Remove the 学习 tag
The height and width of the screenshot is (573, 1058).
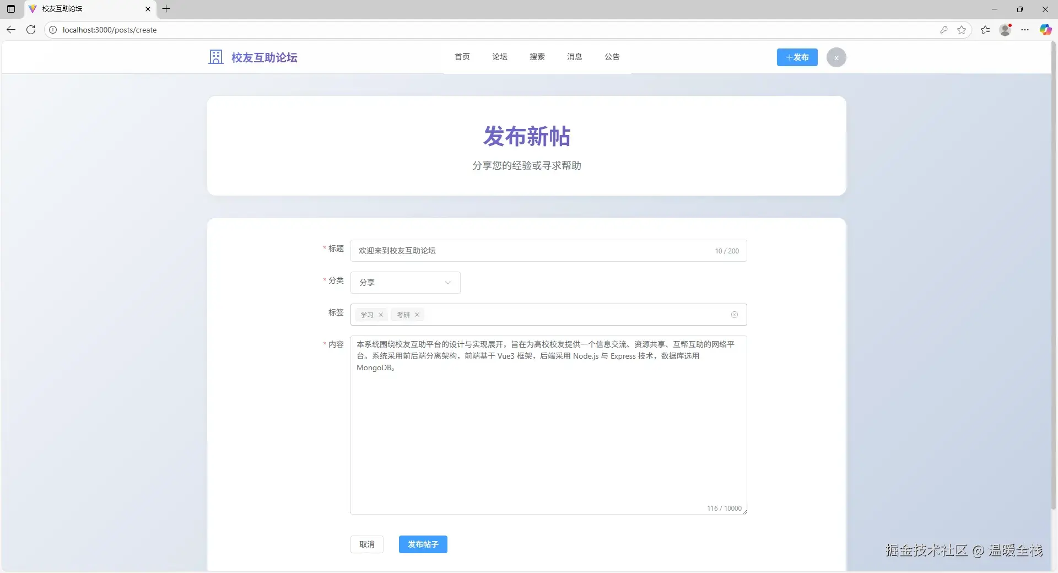(381, 315)
